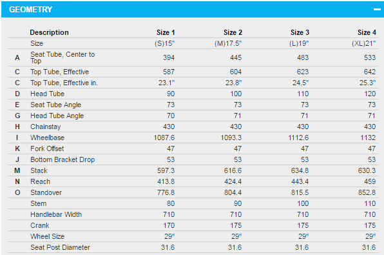This screenshot has height=255, width=384.
Task: Click the letter M marker beside Stack
Action: tap(17, 170)
